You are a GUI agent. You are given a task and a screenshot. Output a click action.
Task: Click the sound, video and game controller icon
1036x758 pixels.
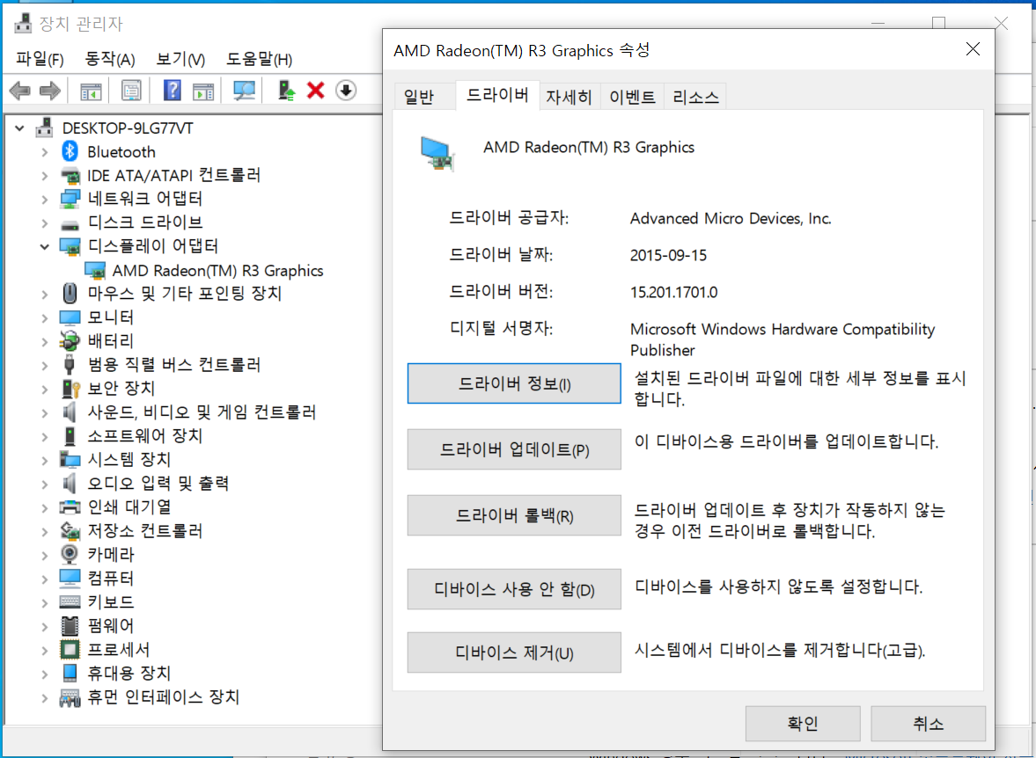[x=70, y=412]
